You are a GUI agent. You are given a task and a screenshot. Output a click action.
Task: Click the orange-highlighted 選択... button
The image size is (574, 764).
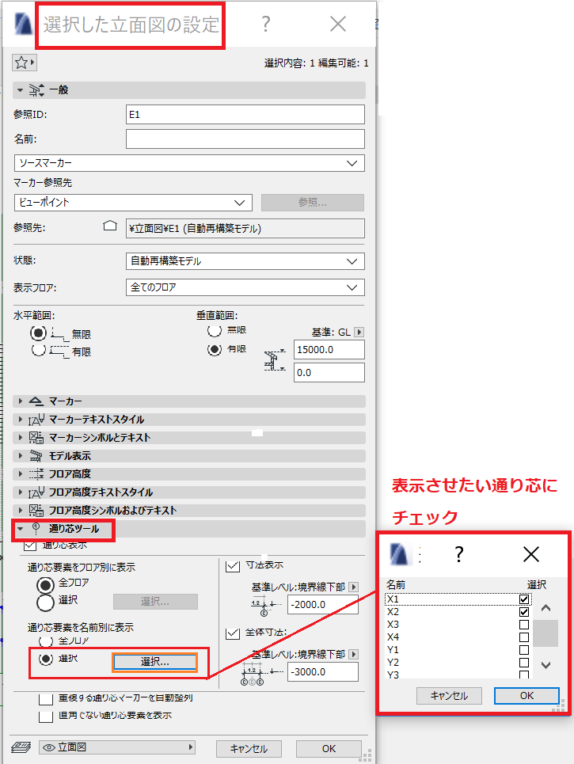[x=155, y=662]
